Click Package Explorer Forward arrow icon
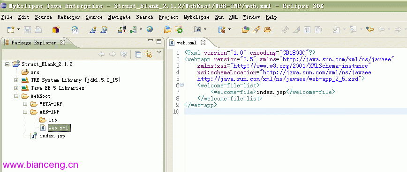The width and height of the screenshot is (407, 172). click(113, 54)
